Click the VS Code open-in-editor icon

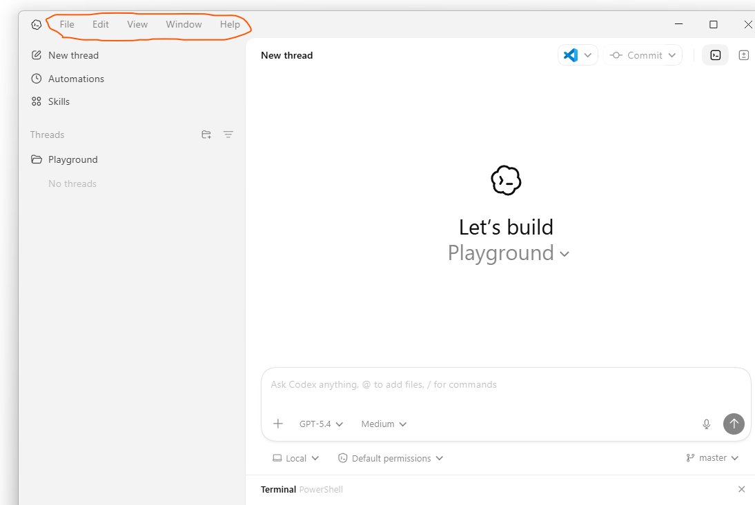coord(571,55)
